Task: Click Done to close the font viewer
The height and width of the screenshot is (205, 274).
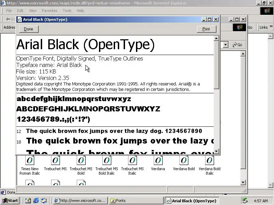Action: point(29,29)
